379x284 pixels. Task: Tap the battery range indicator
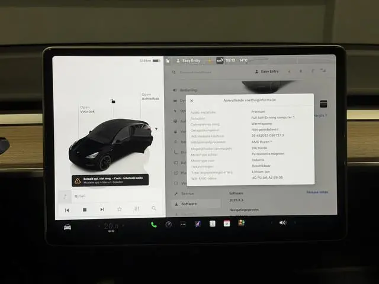tap(150, 60)
